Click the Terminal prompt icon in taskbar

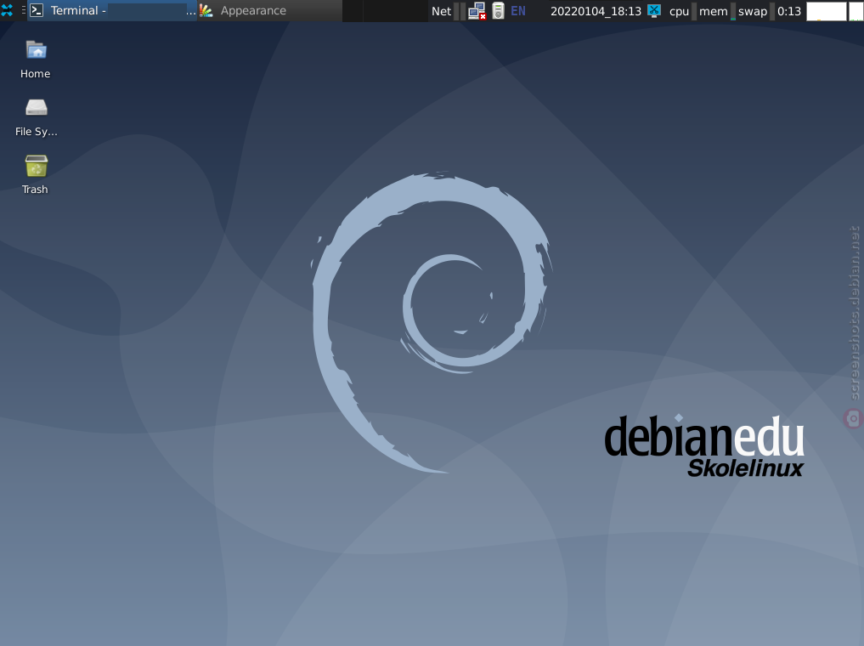[37, 10]
